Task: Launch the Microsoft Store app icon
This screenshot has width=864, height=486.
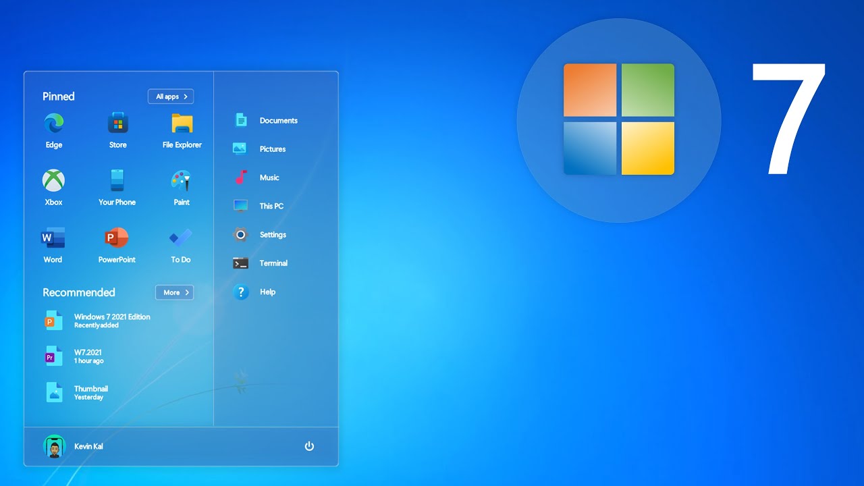Action: tap(118, 123)
